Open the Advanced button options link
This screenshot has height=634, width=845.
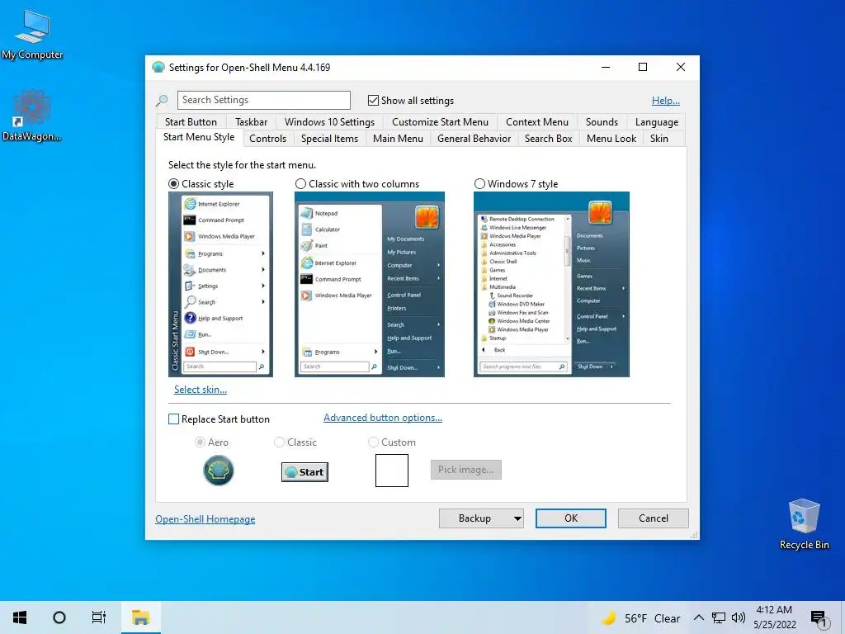coord(383,418)
